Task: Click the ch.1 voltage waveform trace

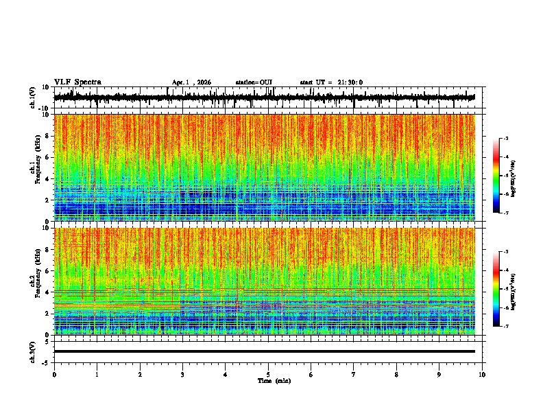Action: [x=265, y=97]
